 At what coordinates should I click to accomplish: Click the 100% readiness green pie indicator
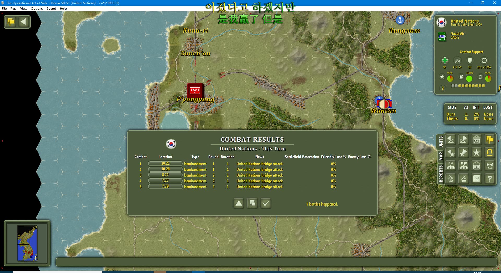[x=469, y=78]
